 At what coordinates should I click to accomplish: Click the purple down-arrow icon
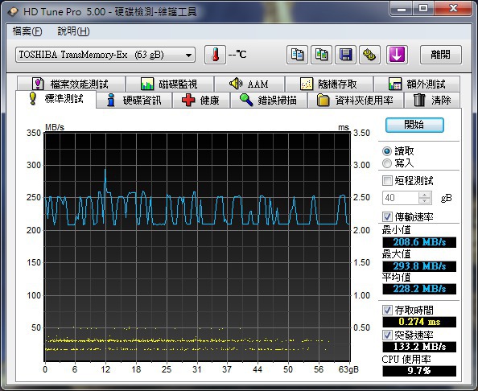pyautogui.click(x=397, y=55)
